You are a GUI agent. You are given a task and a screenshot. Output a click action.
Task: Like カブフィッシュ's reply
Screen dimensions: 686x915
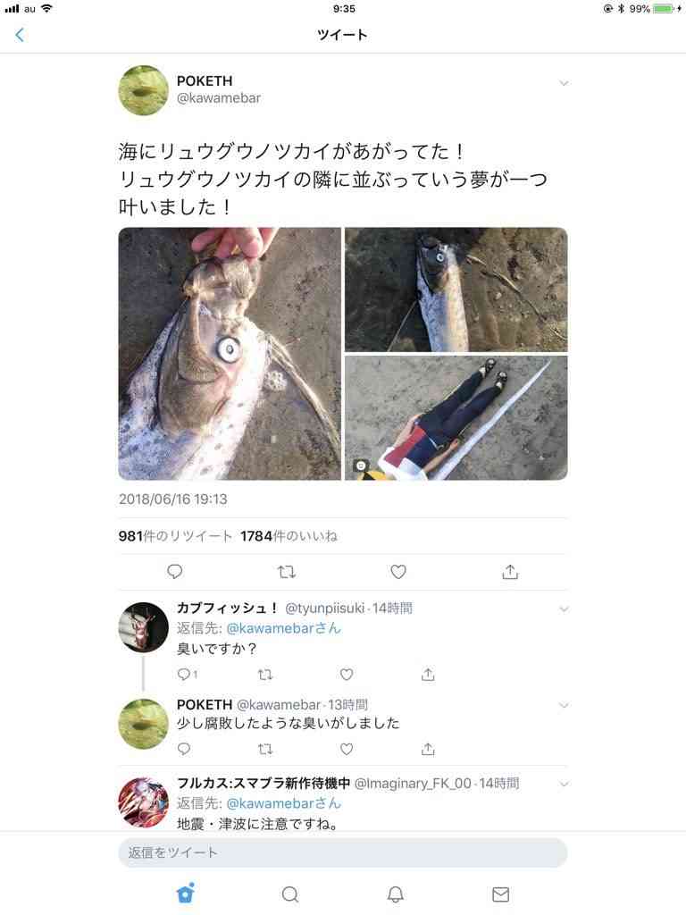click(x=347, y=675)
